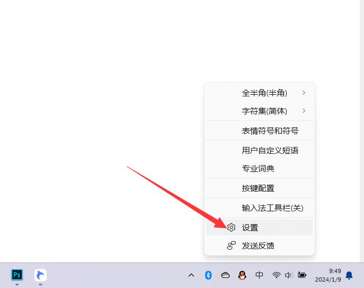The image size is (364, 288).
Task: Open Wi-Fi network status icon
Action: pos(276,275)
